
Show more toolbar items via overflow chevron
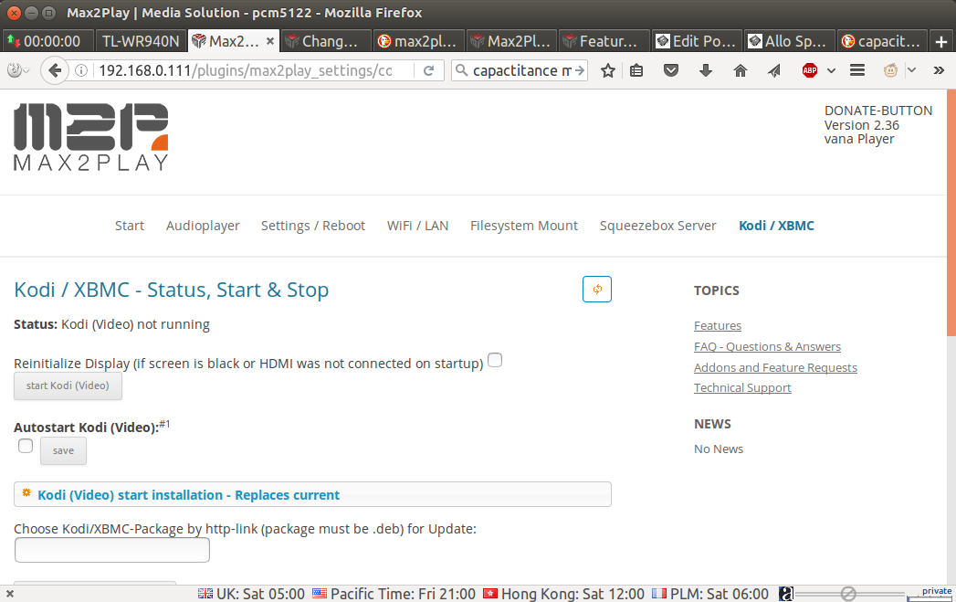click(x=939, y=70)
